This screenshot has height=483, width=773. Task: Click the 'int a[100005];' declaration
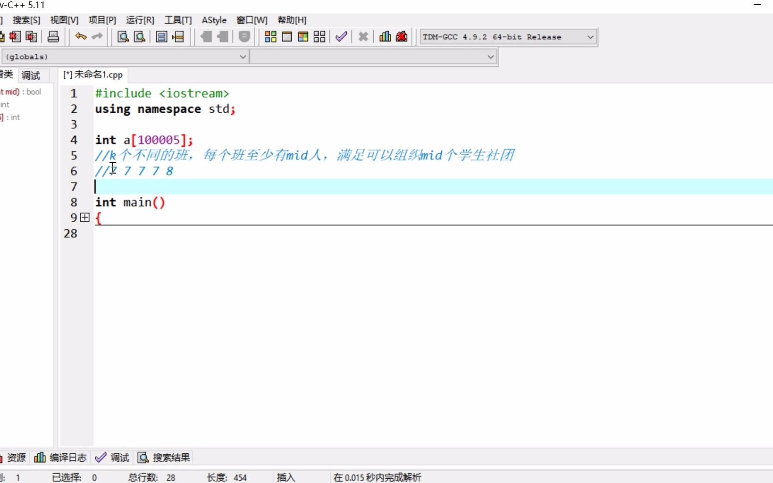tap(144, 140)
